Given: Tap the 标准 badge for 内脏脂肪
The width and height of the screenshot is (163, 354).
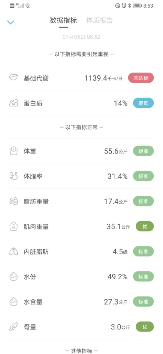Looking at the screenshot, I should click(143, 252).
